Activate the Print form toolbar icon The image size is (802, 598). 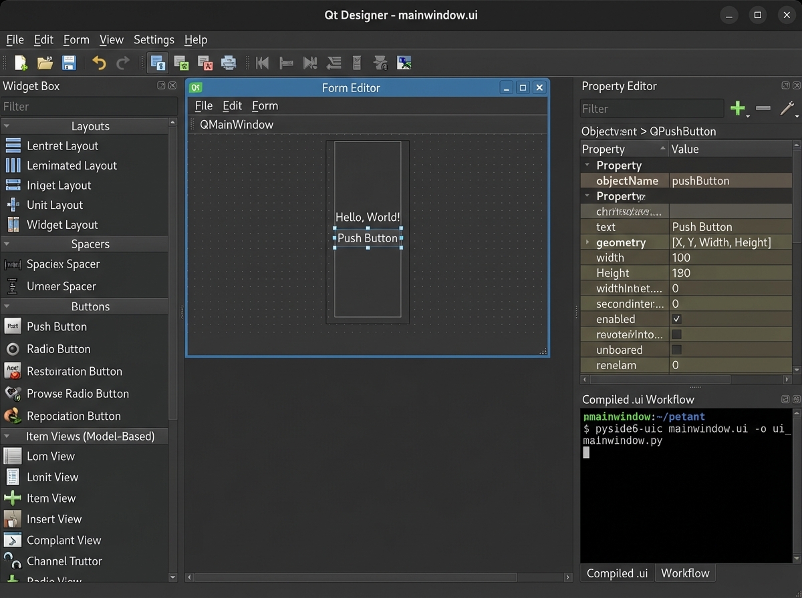[x=228, y=62]
